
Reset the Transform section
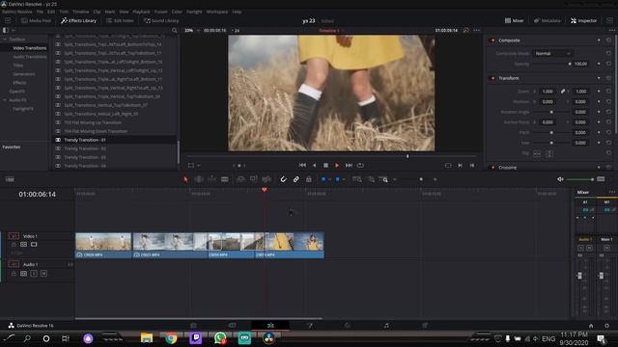[608, 78]
